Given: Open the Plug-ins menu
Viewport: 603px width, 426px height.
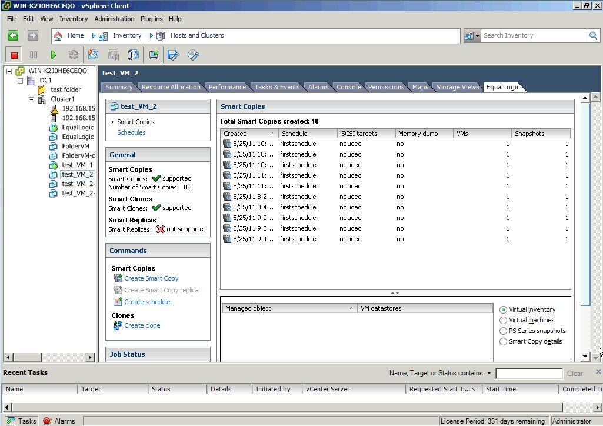Looking at the screenshot, I should pos(152,19).
